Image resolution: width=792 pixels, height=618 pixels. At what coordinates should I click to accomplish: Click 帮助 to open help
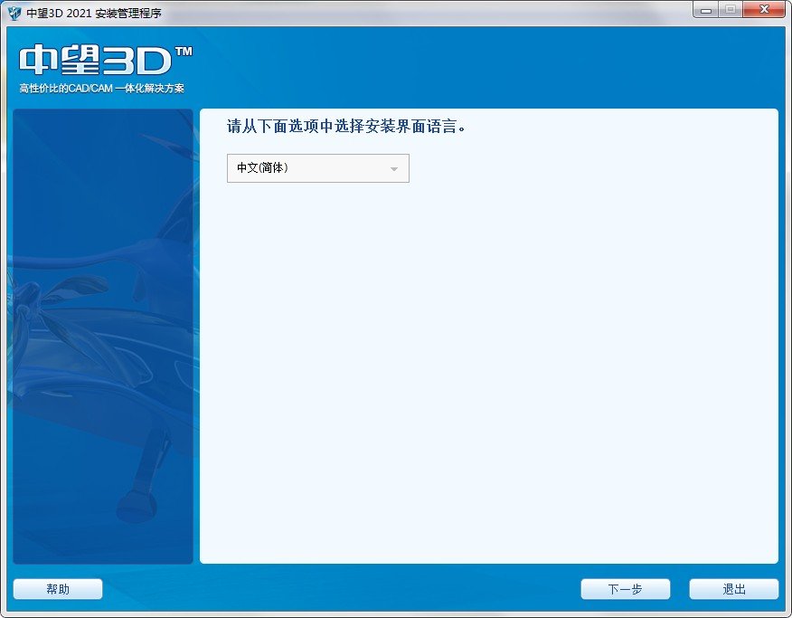pos(57,588)
